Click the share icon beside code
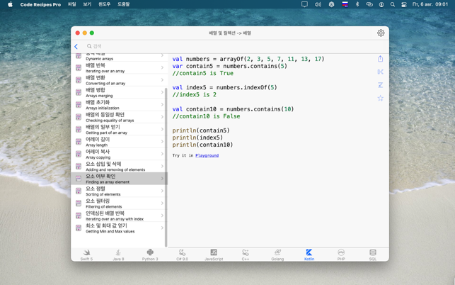The height and width of the screenshot is (285, 455). point(381,59)
